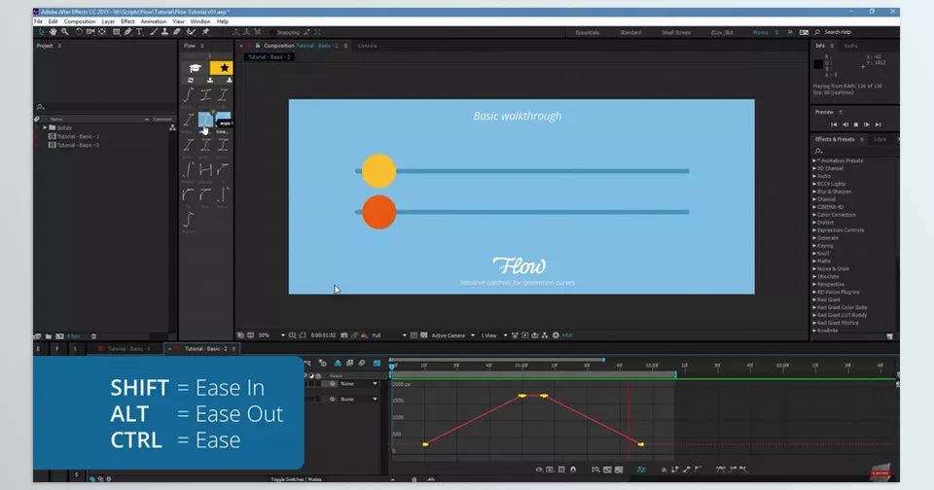Expand the Solids folder
The height and width of the screenshot is (490, 934).
click(x=45, y=127)
